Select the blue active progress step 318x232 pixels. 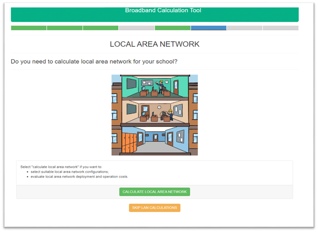pyautogui.click(x=208, y=28)
